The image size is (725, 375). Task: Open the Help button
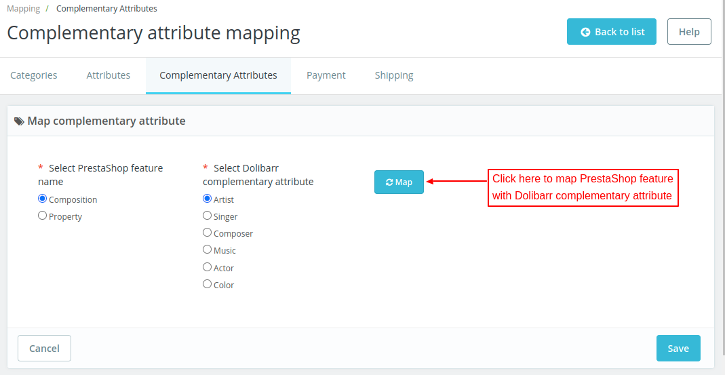point(689,31)
